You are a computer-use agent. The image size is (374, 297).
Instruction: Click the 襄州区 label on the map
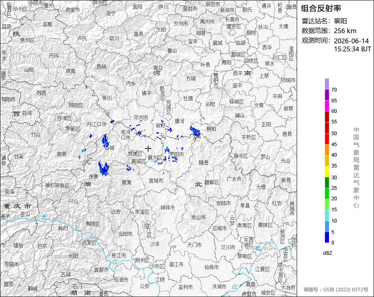pyautogui.click(x=155, y=157)
